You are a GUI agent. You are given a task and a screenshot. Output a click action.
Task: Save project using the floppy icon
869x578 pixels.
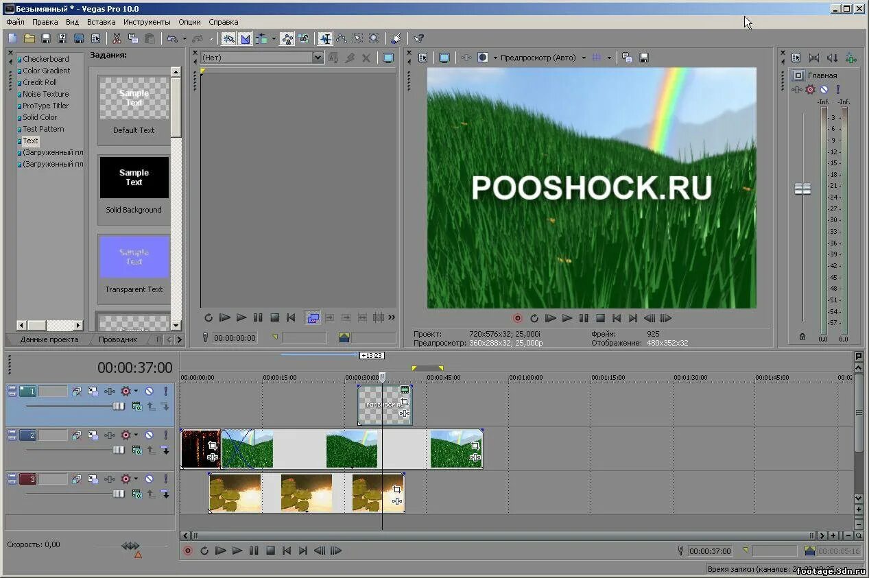click(x=46, y=38)
